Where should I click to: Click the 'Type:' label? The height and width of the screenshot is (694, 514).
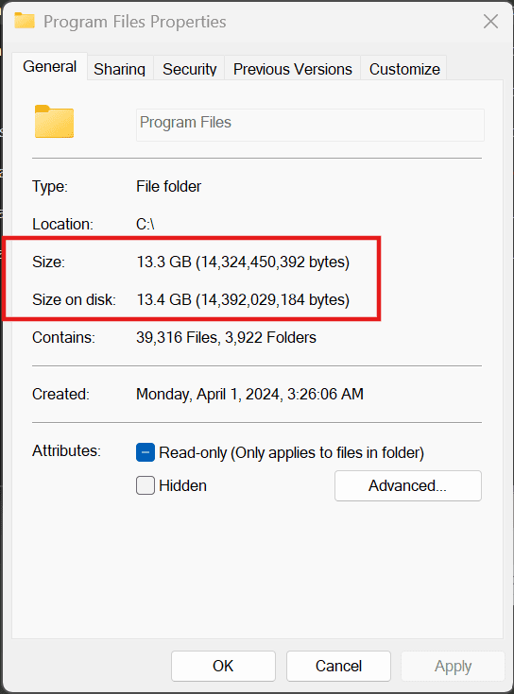49,186
